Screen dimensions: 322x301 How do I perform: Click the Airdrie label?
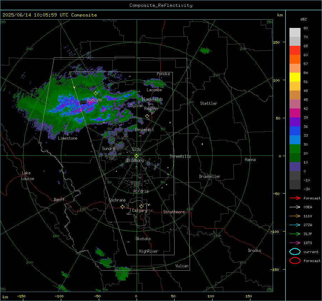[x=141, y=191]
